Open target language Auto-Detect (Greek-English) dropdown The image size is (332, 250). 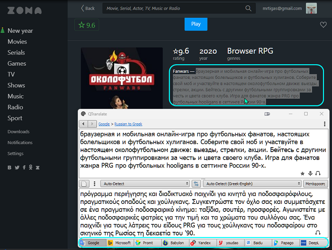(252, 184)
